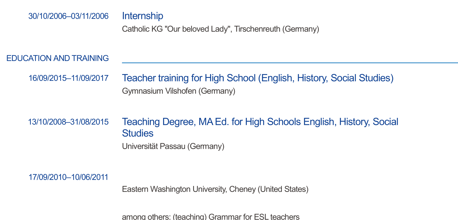
Task: Click the blue horizontal section divider line
Action: point(290,62)
